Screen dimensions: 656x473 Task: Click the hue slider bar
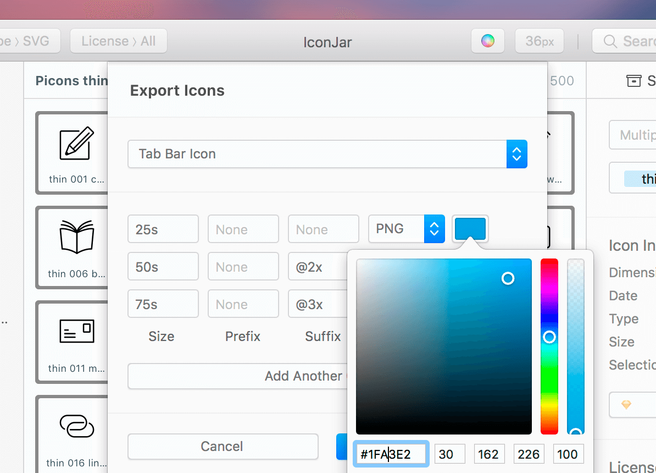tap(549, 346)
